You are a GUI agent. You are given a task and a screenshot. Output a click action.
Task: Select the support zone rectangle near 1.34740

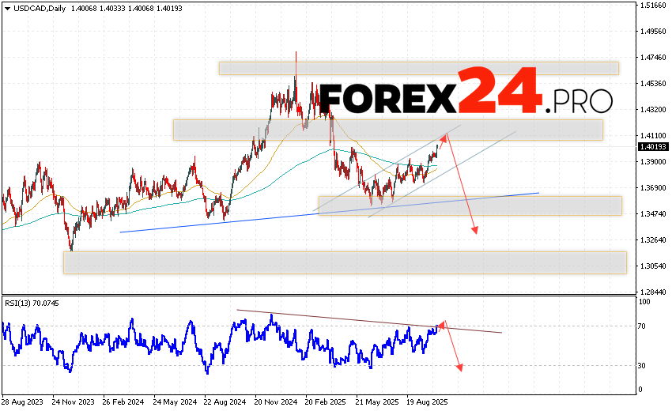(470, 205)
